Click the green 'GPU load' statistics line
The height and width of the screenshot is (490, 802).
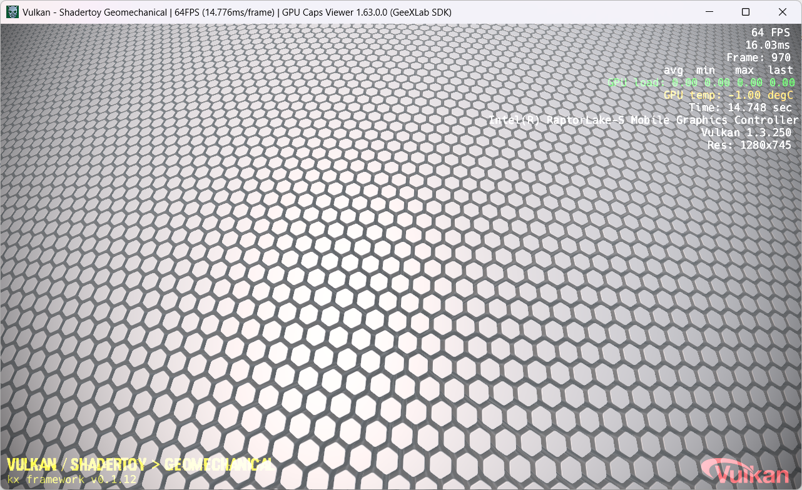point(701,82)
